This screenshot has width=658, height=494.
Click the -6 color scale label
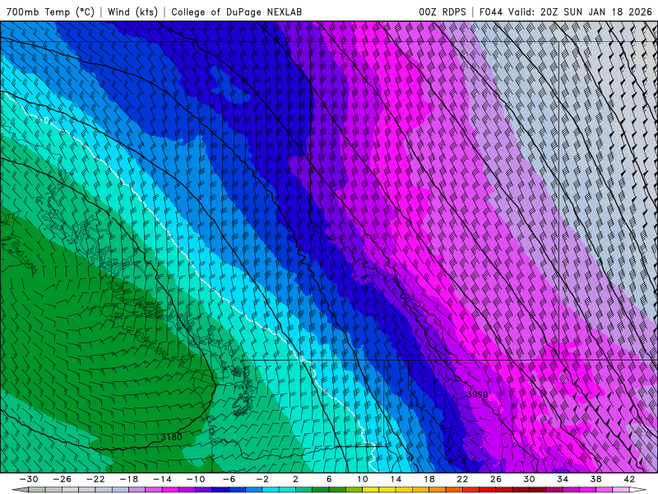(x=229, y=479)
